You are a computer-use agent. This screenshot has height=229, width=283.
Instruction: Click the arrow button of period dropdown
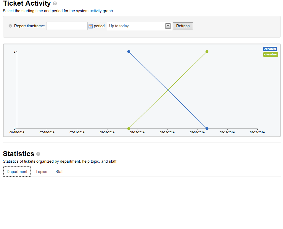(168, 26)
